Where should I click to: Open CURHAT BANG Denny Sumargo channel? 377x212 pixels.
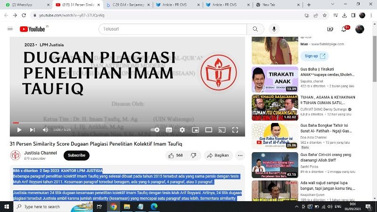pyautogui.click(x=324, y=109)
